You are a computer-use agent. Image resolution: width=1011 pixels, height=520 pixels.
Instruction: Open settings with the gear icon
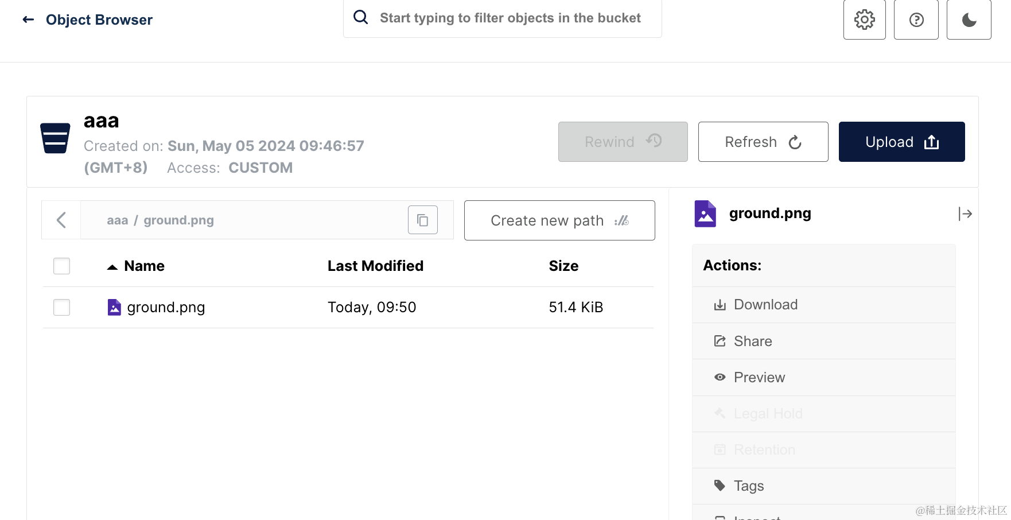[864, 20]
